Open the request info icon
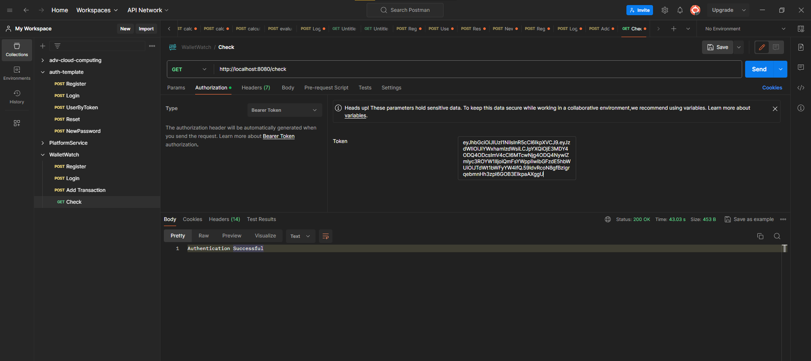Screen dimensions: 811x361 click(x=801, y=108)
